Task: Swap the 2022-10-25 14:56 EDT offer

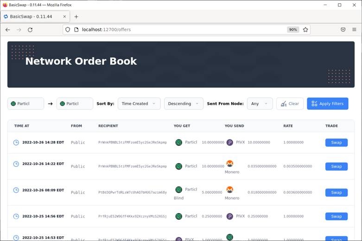Action: (x=337, y=216)
